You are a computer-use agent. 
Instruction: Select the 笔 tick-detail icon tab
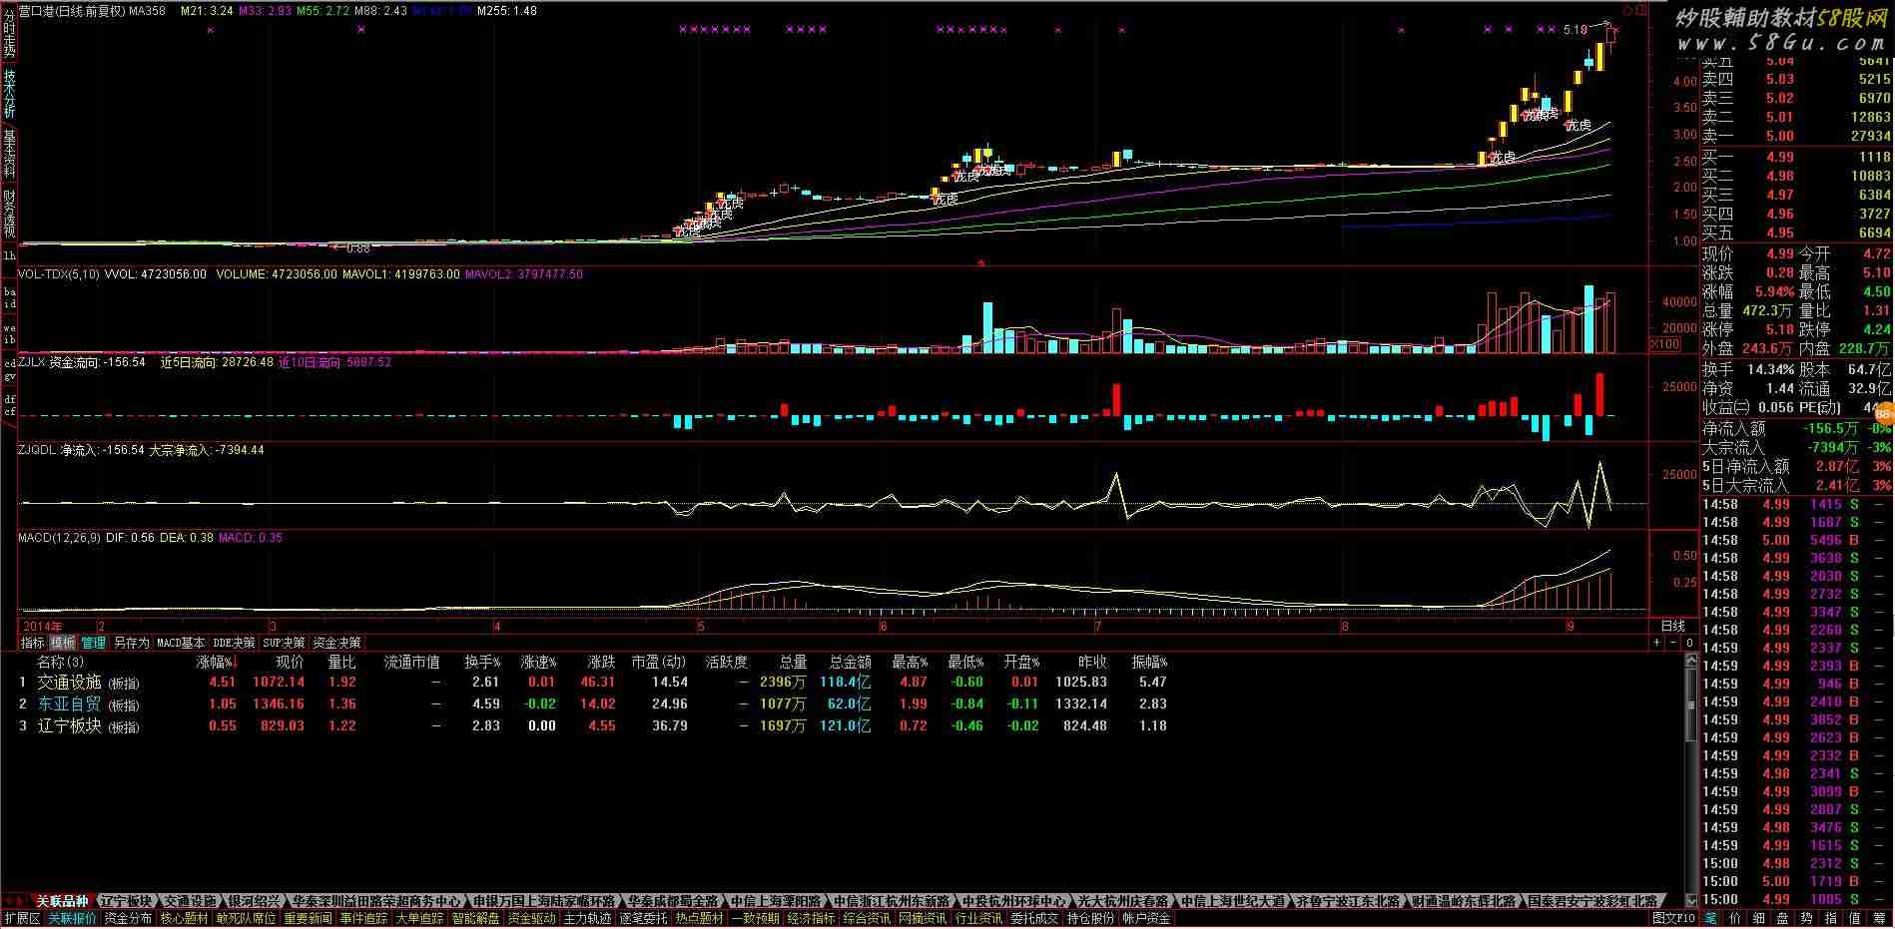click(x=1711, y=918)
